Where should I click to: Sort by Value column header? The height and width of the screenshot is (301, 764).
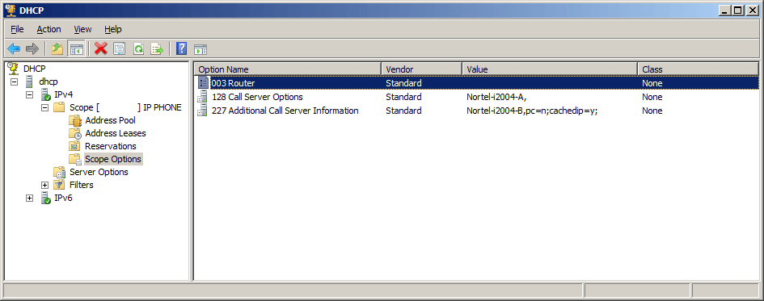tap(550, 69)
